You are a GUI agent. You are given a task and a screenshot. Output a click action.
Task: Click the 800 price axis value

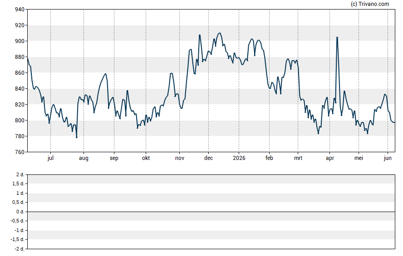coord(20,121)
